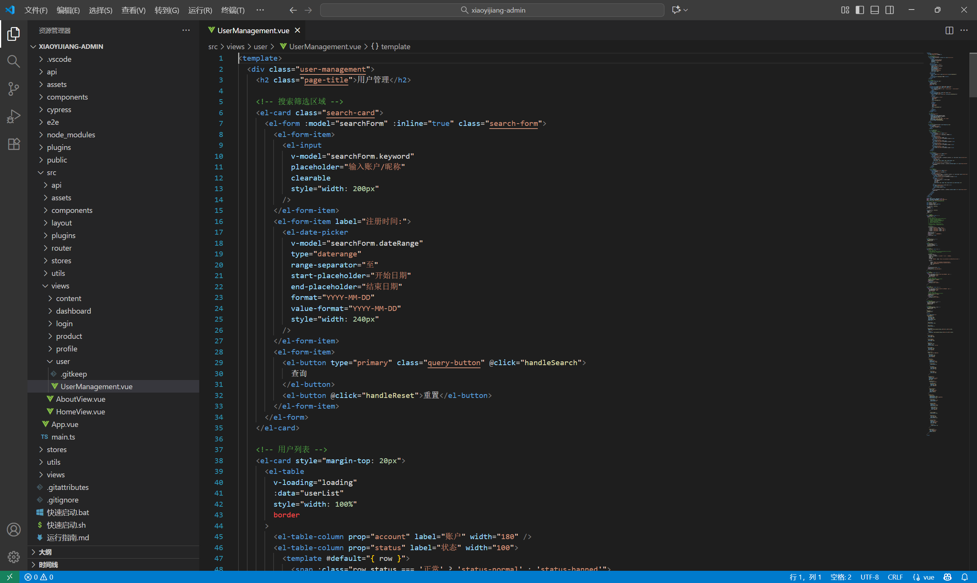Open the Extensions view
The height and width of the screenshot is (583, 977).
point(13,144)
